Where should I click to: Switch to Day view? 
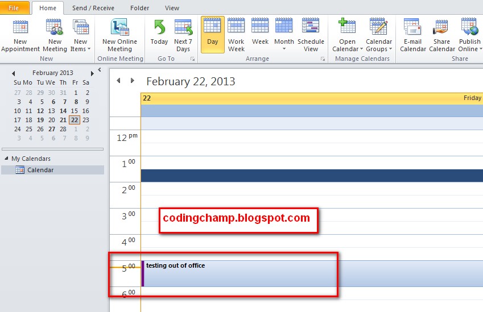(213, 35)
